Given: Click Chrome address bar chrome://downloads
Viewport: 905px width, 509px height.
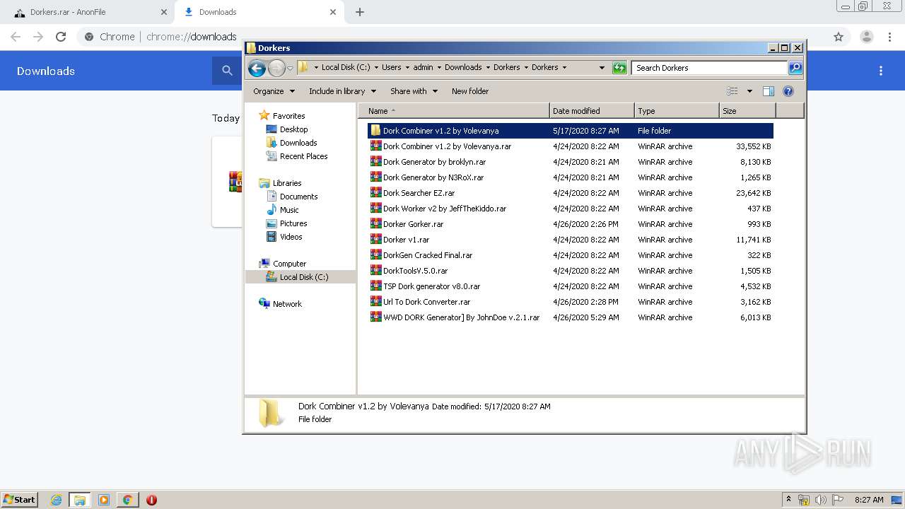Looking at the screenshot, I should [x=191, y=37].
